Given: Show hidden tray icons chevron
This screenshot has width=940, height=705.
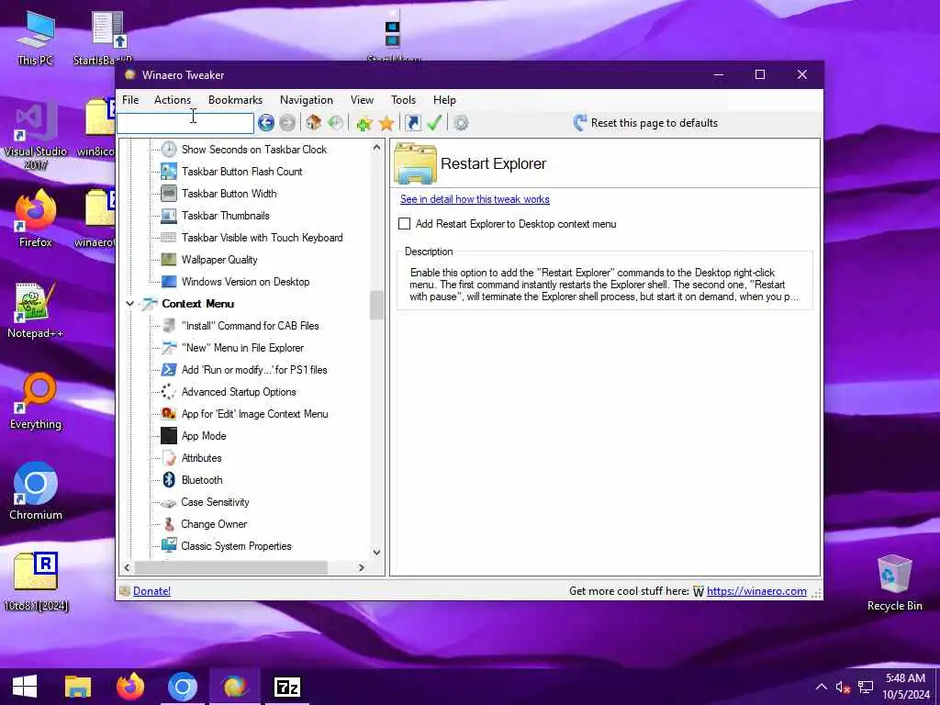Looking at the screenshot, I should pyautogui.click(x=822, y=687).
